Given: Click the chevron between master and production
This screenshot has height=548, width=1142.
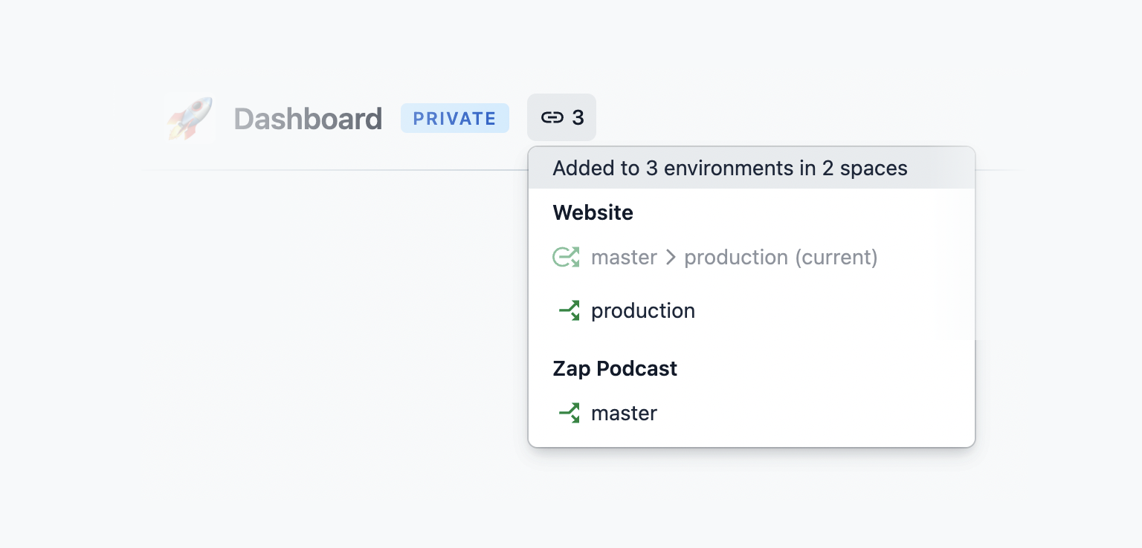Looking at the screenshot, I should point(671,258).
